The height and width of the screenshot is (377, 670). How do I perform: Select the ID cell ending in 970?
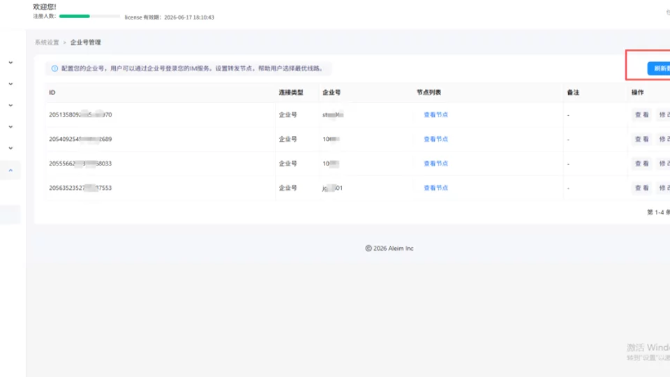80,114
